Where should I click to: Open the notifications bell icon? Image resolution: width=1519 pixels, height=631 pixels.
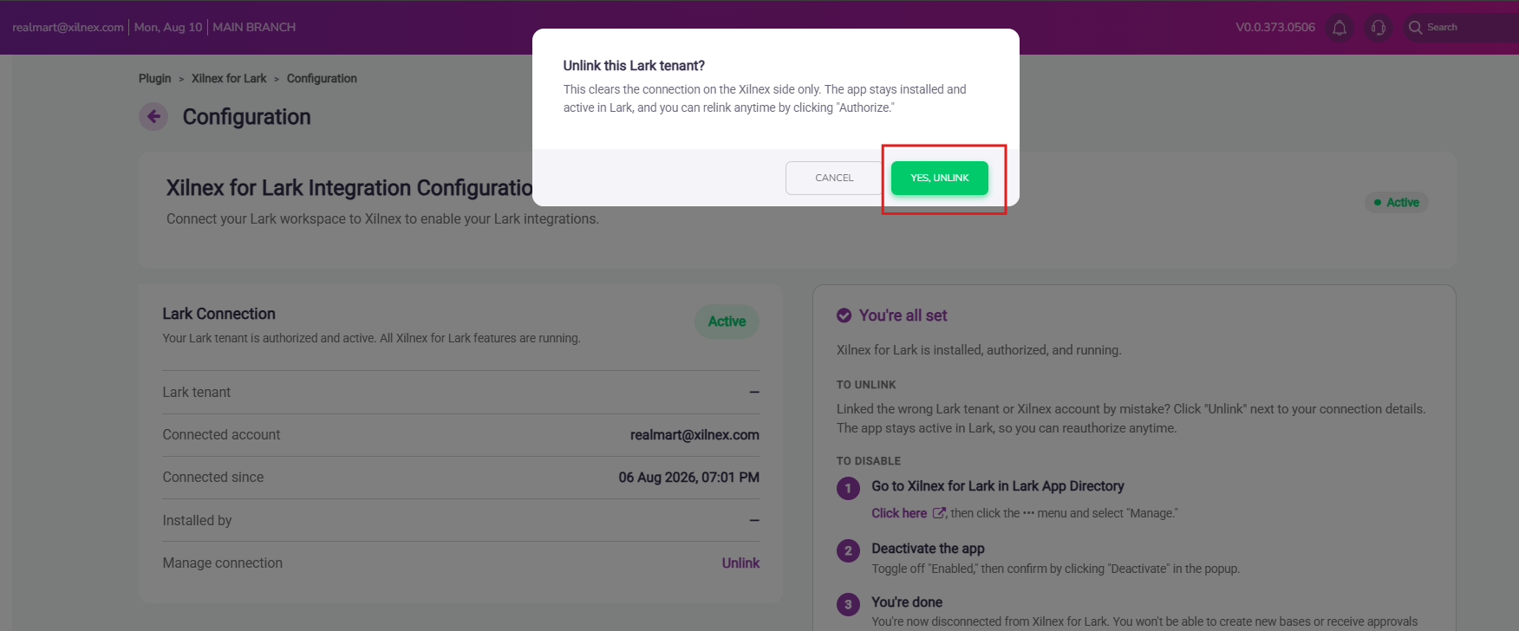point(1340,28)
